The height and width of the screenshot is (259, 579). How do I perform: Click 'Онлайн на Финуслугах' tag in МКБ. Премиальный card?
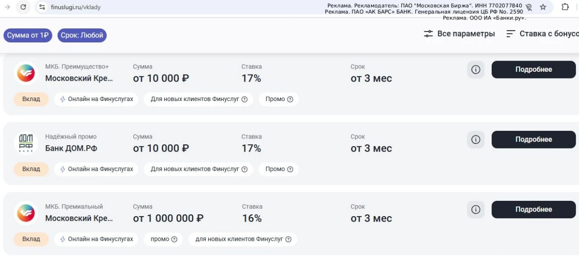click(96, 239)
